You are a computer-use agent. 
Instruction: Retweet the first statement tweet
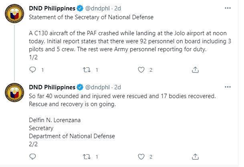(87, 70)
